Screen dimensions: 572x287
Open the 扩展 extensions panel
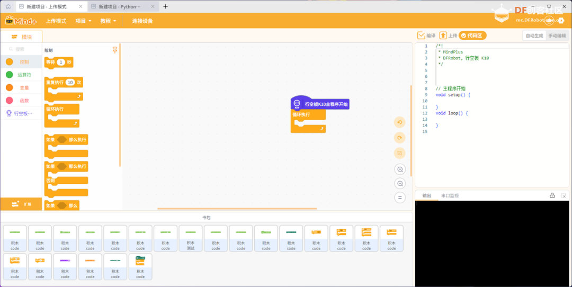21,204
